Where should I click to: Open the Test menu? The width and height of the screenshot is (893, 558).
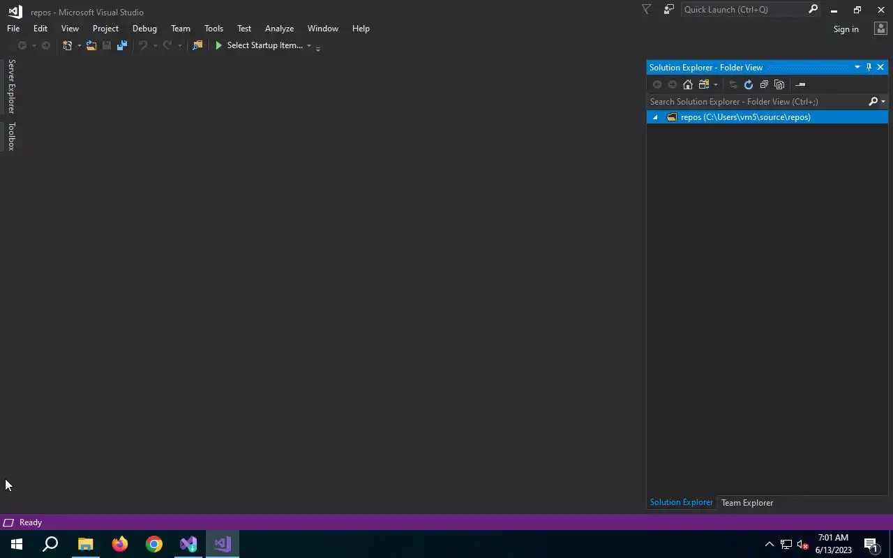pyautogui.click(x=244, y=29)
